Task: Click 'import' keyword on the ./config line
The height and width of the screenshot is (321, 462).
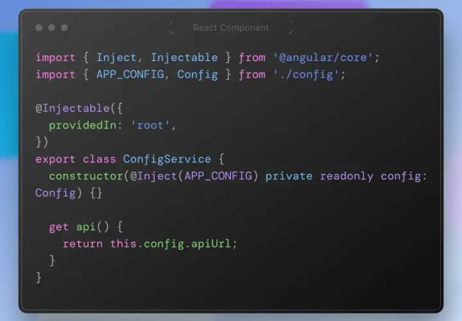Action: coord(55,74)
